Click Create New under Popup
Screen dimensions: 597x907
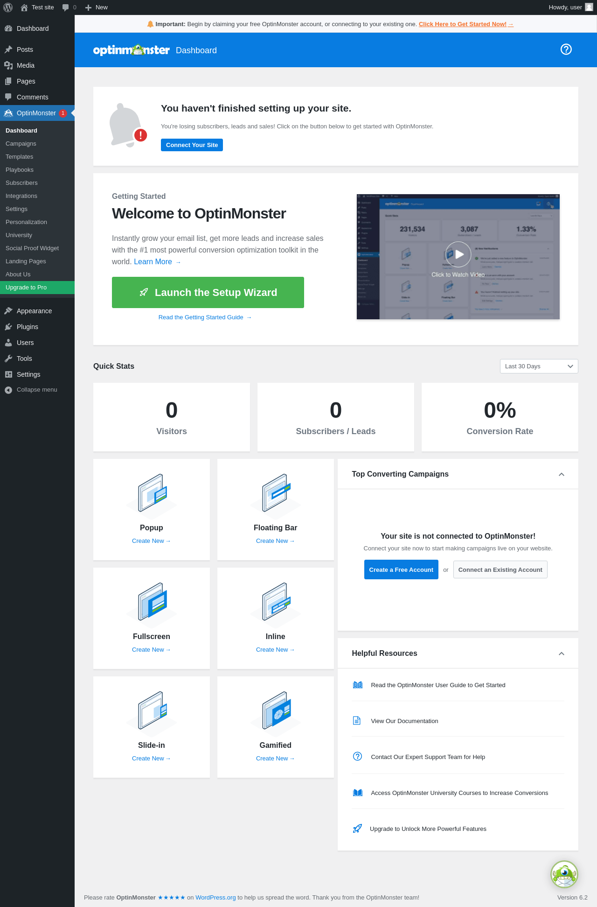[152, 541]
